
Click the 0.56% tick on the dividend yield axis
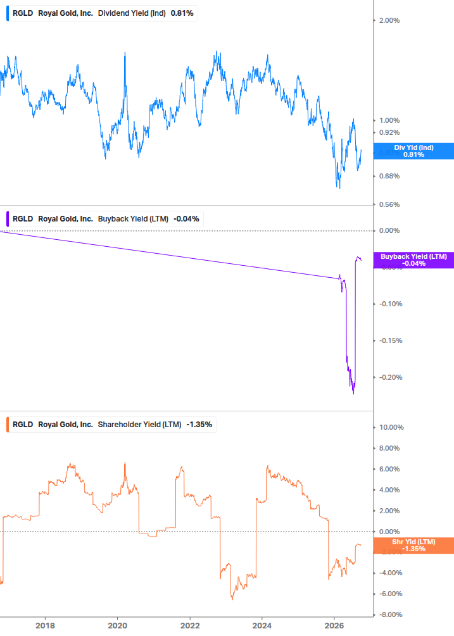(389, 204)
